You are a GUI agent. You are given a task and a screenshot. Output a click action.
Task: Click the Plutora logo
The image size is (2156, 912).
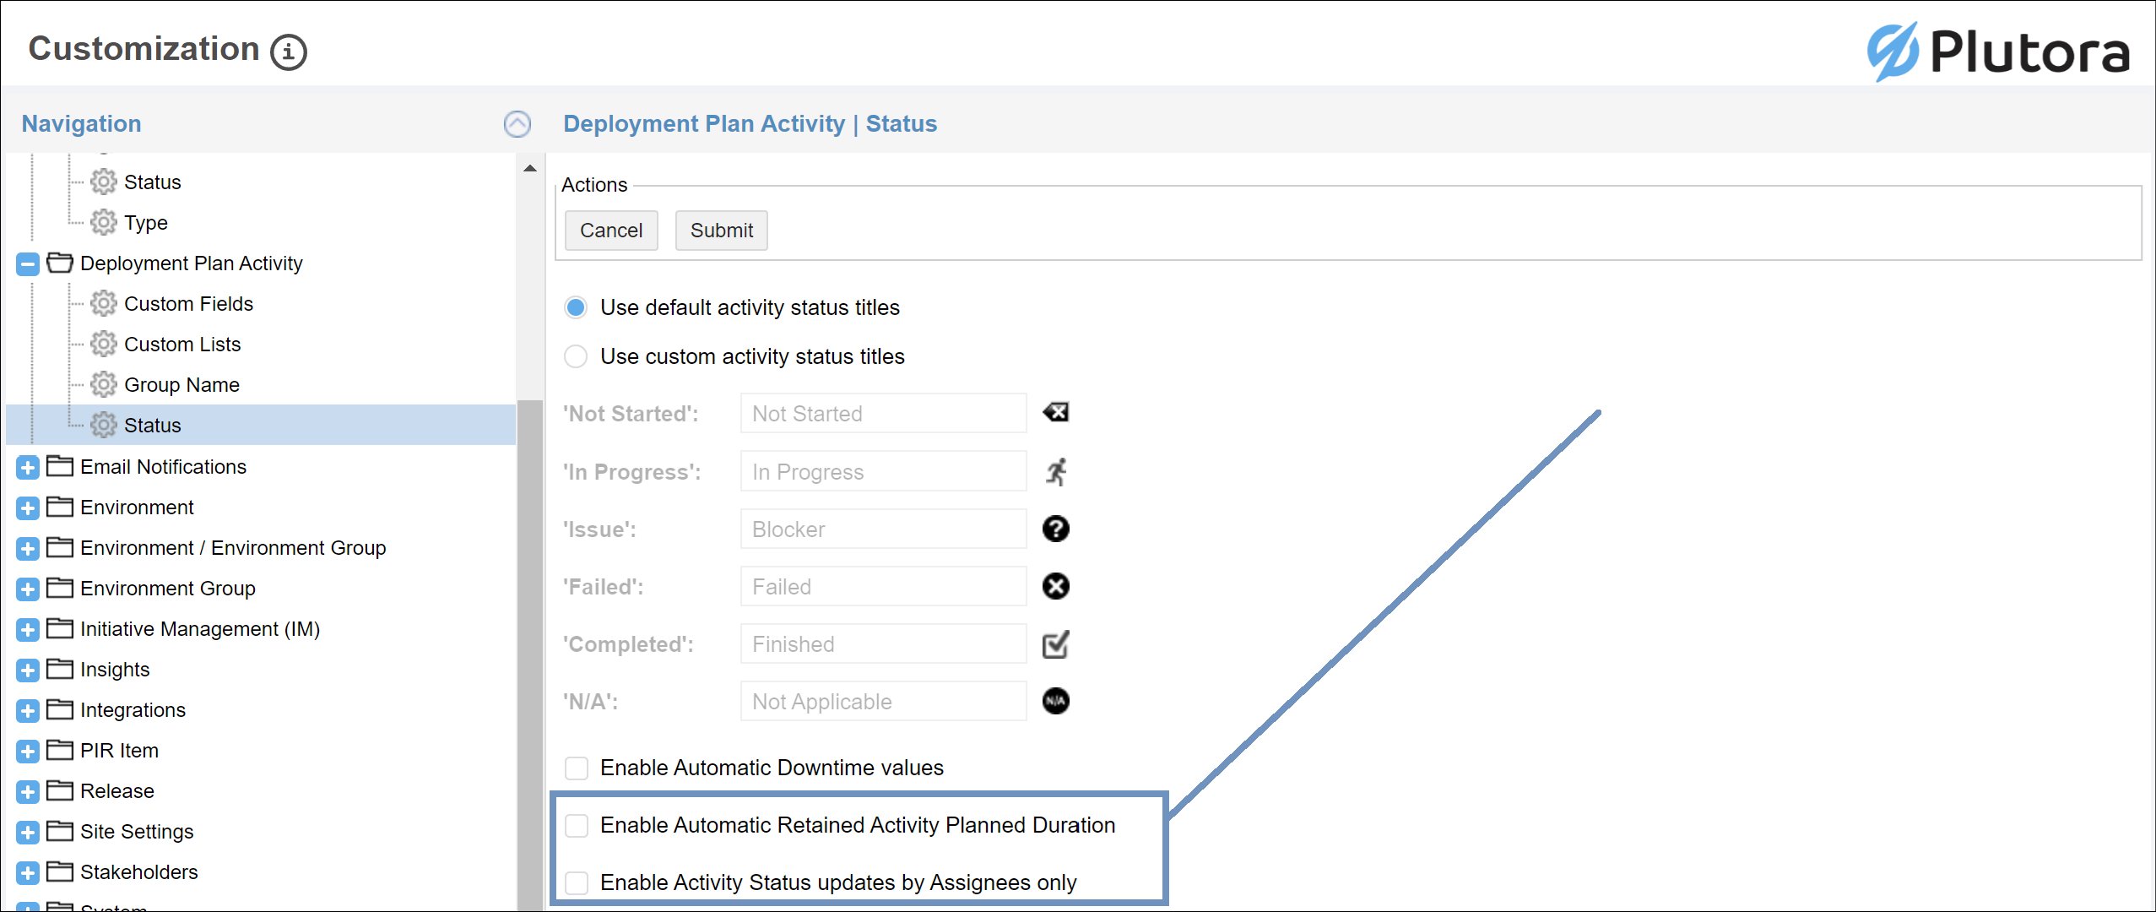pos(1997,52)
